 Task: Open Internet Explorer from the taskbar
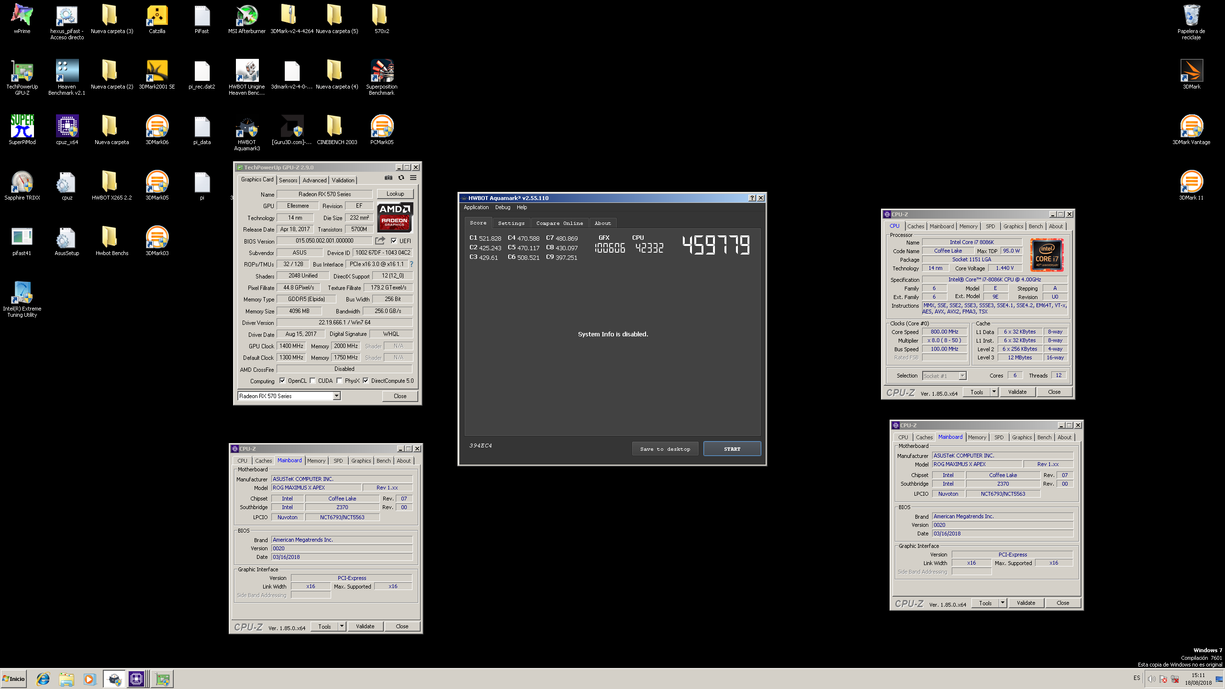(x=43, y=679)
